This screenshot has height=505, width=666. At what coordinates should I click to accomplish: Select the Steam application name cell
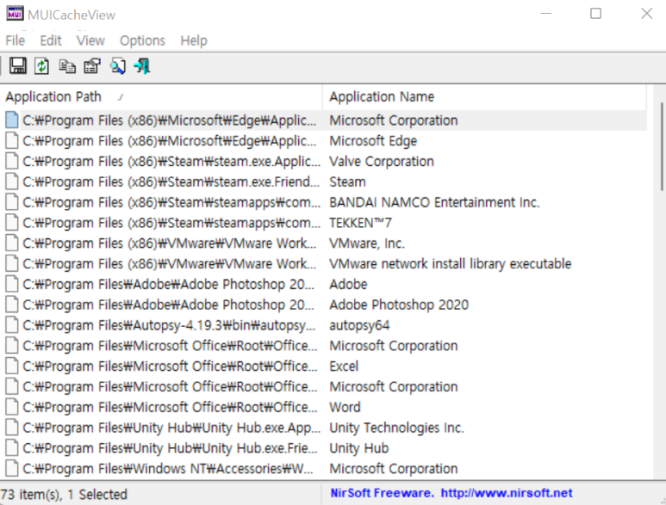(347, 182)
